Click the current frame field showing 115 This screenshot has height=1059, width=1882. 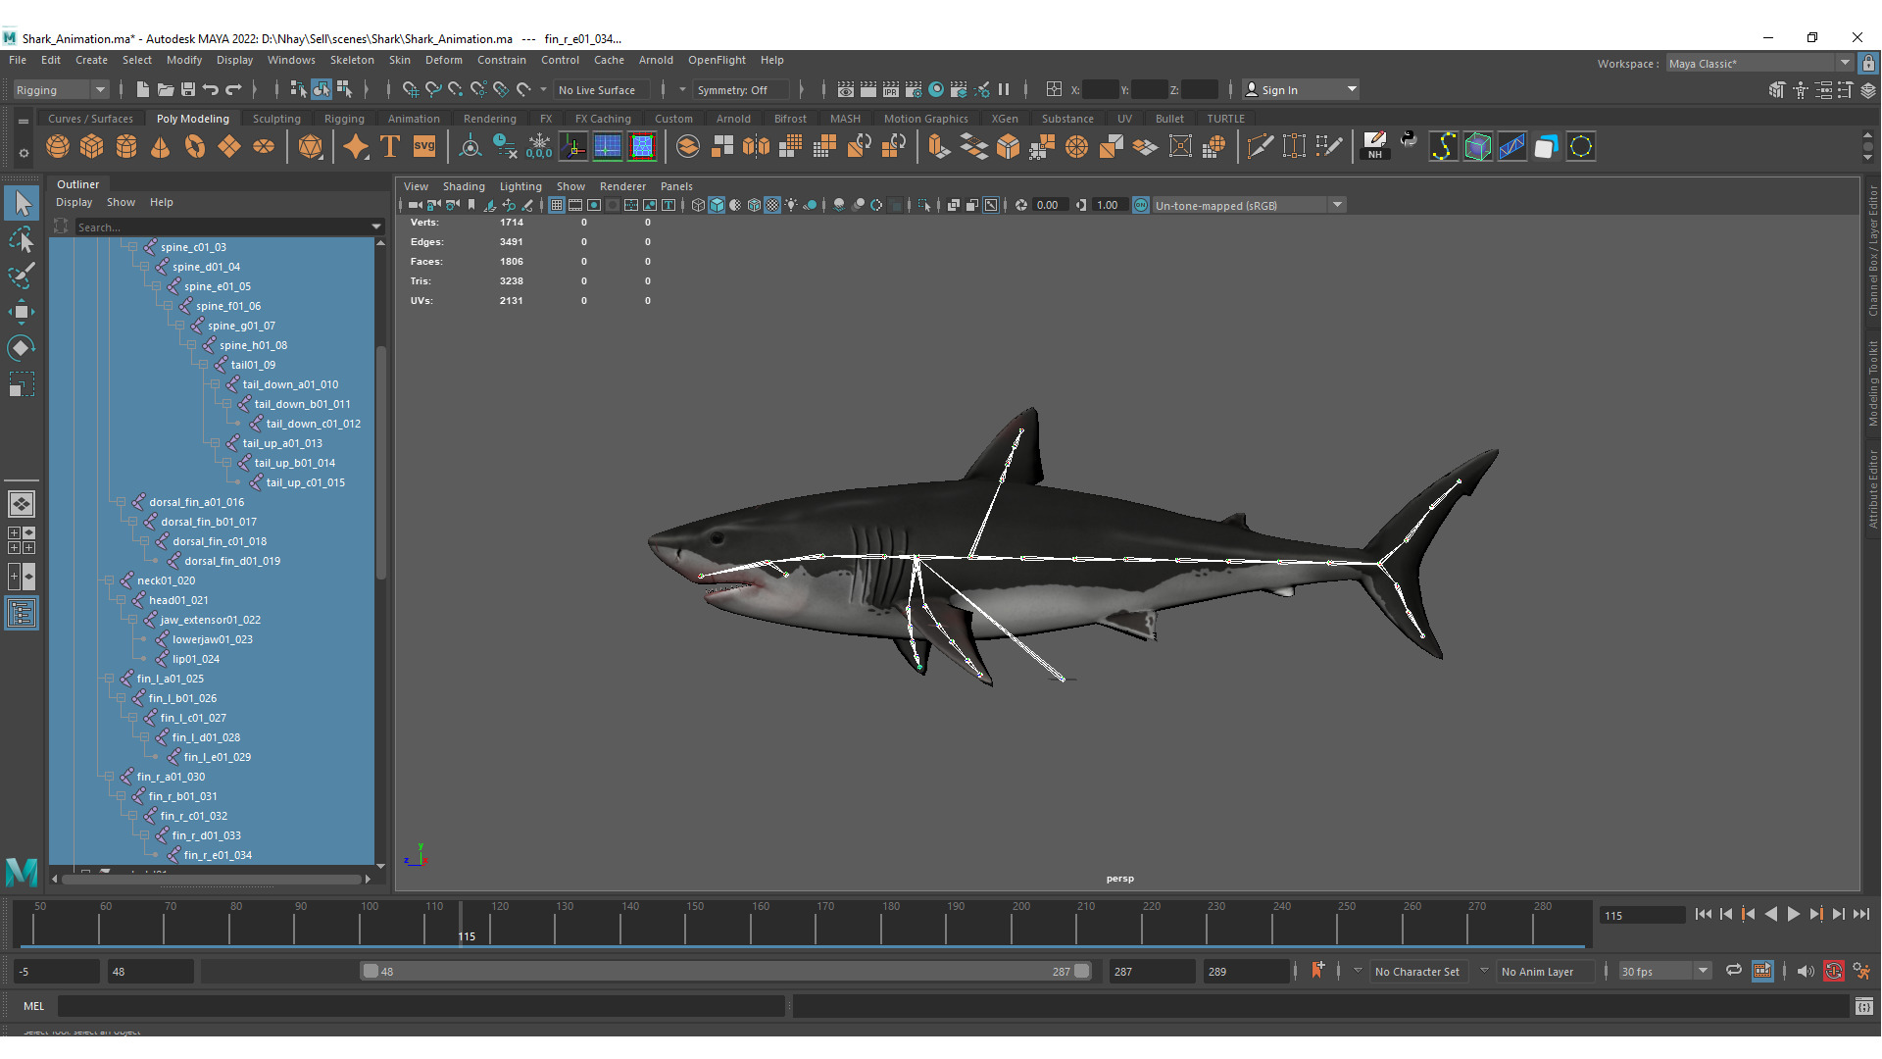coord(1642,915)
